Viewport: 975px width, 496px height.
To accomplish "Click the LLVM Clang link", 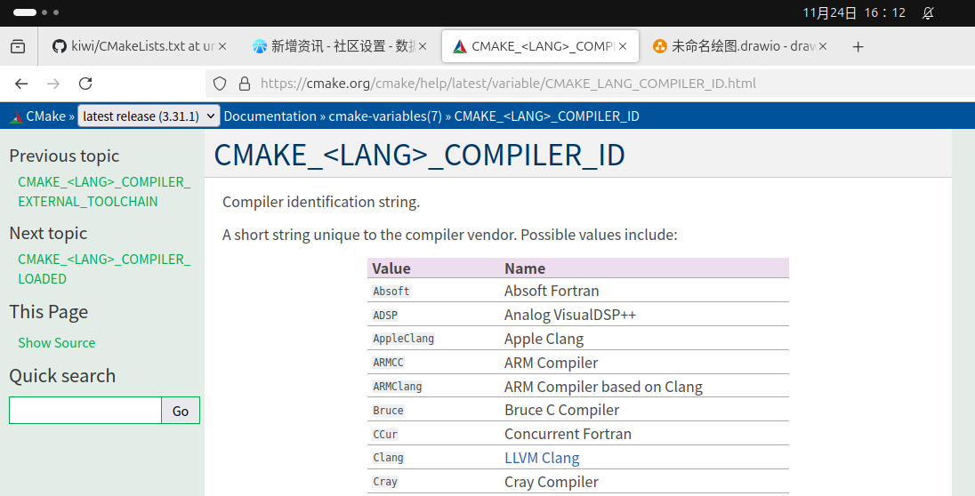I will (x=541, y=458).
